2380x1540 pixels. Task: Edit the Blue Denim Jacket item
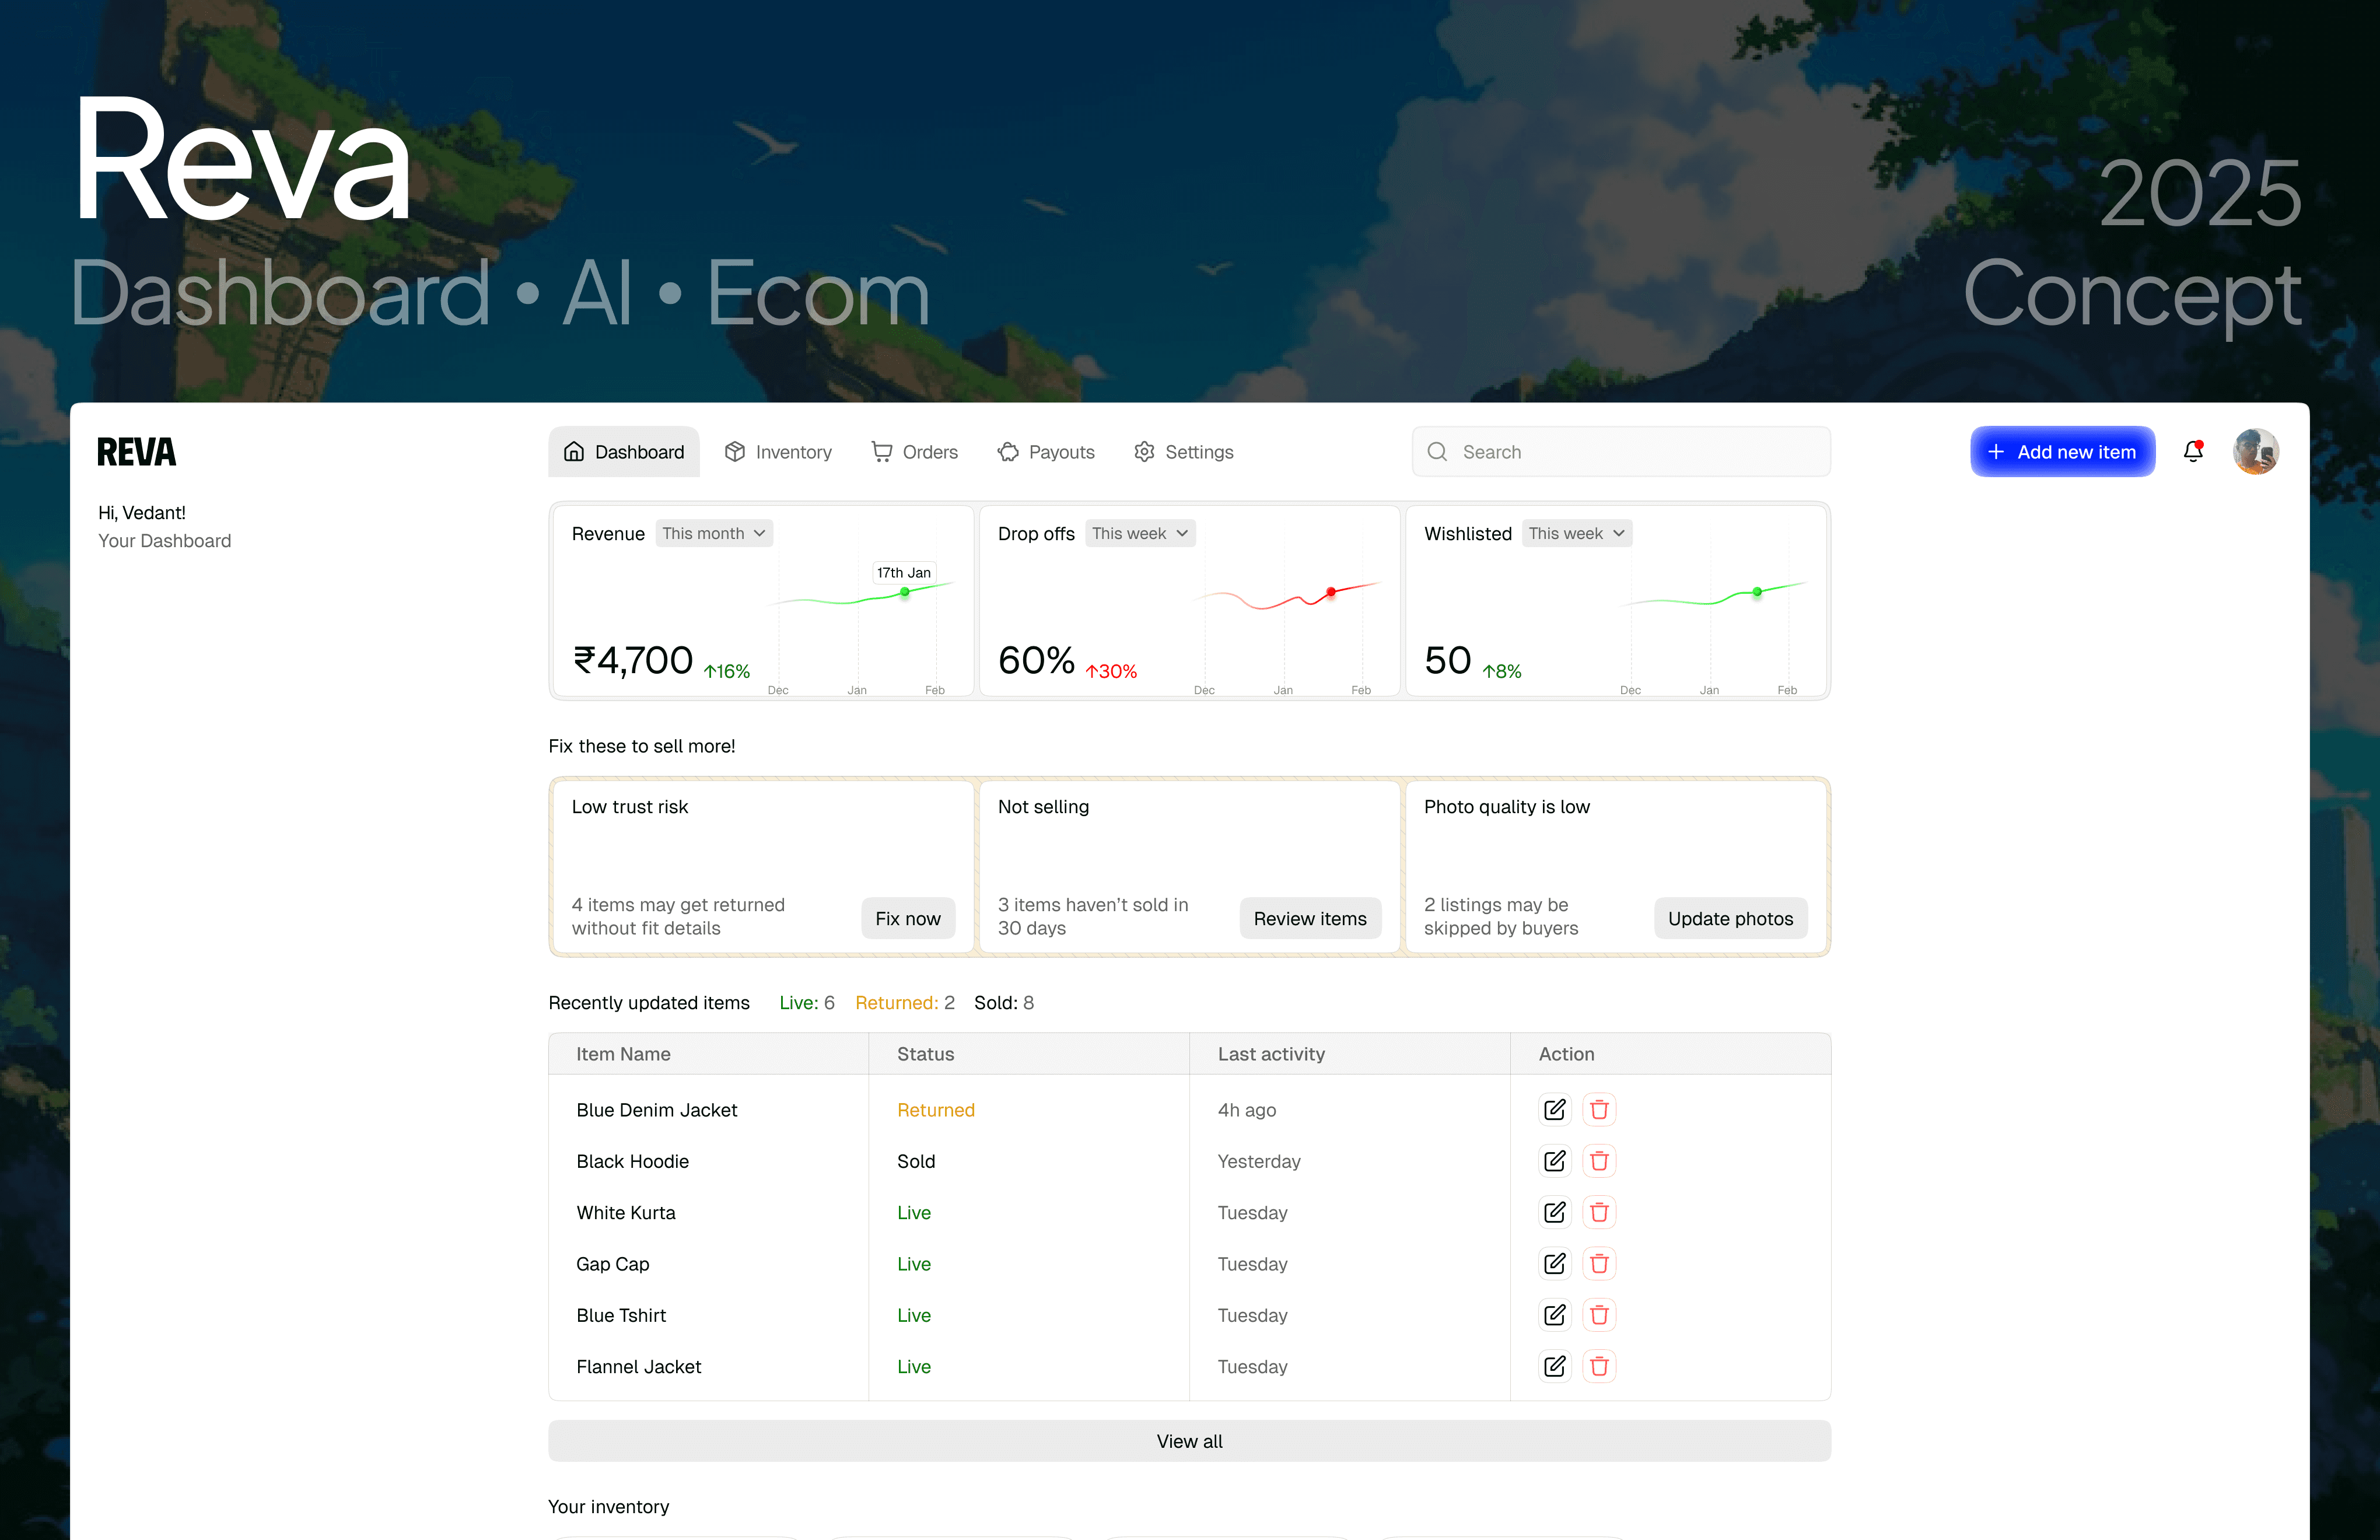coord(1554,1109)
